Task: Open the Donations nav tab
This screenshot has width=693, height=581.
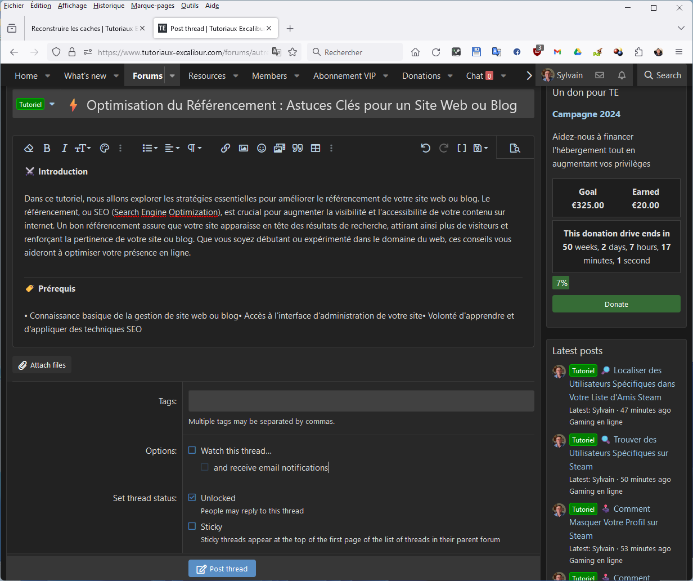Action: (x=421, y=75)
